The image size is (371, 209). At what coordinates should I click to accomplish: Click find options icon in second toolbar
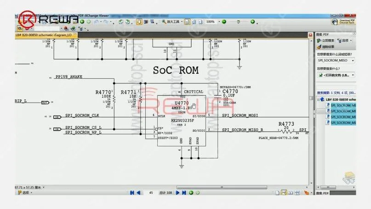(x=81, y=29)
